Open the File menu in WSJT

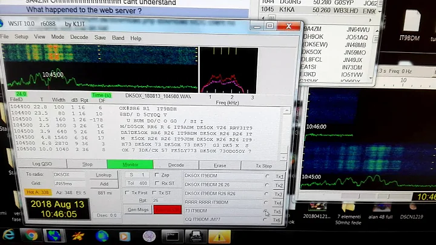pyautogui.click(x=4, y=36)
